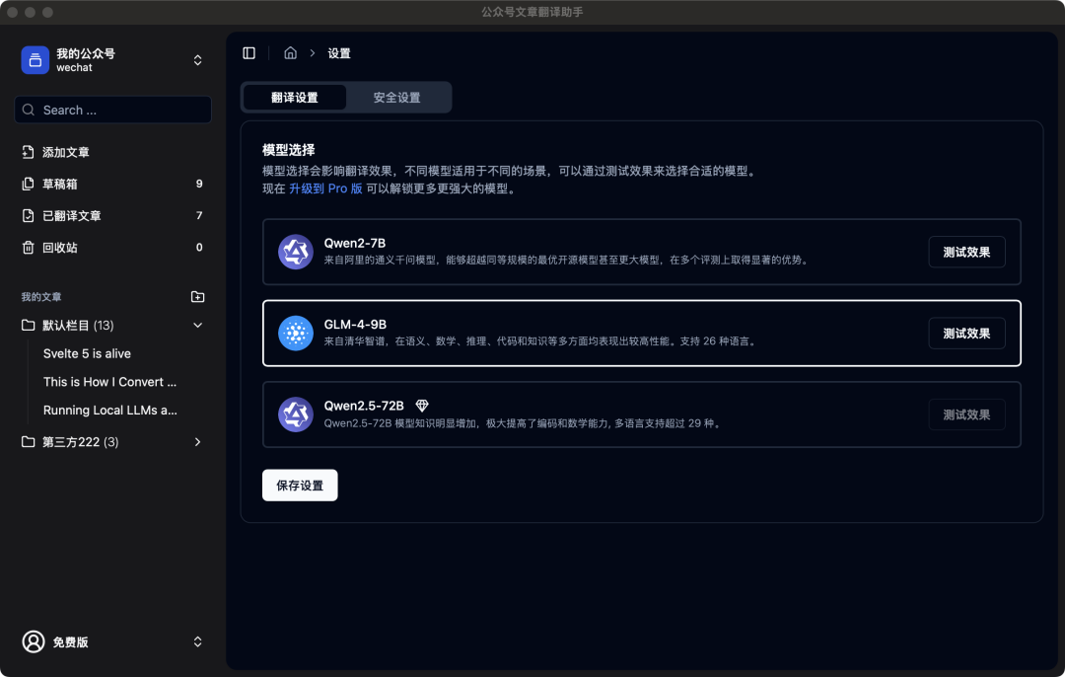This screenshot has height=677, width=1065.
Task: Collapse the 默认栏目 folder chevron
Action: coord(197,325)
